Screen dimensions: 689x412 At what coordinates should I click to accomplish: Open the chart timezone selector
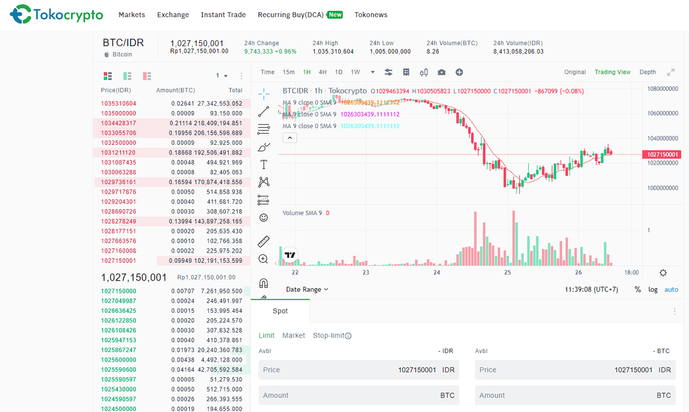point(591,289)
